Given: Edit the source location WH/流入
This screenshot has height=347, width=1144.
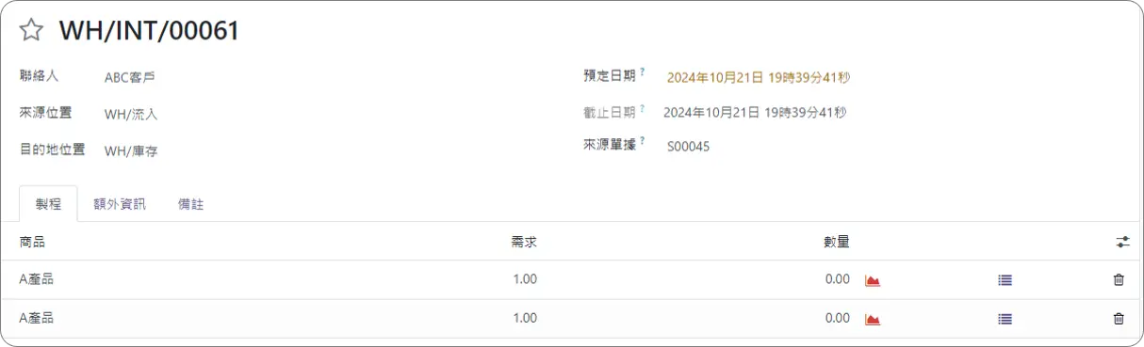Looking at the screenshot, I should (x=131, y=114).
